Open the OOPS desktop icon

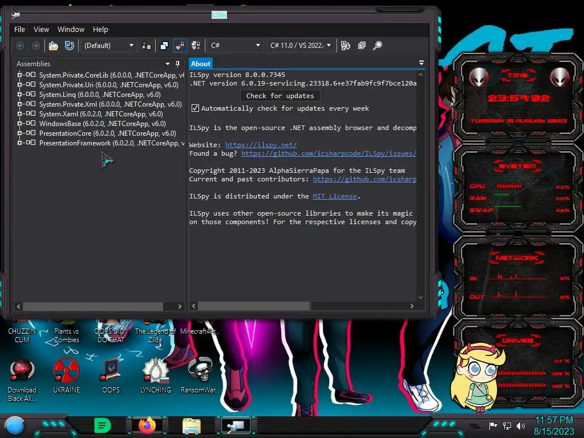(x=111, y=375)
